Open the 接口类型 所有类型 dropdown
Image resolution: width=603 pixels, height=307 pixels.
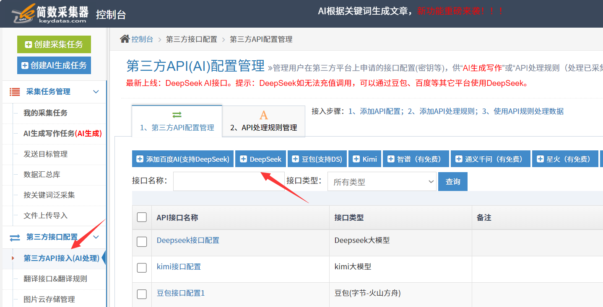(x=382, y=182)
